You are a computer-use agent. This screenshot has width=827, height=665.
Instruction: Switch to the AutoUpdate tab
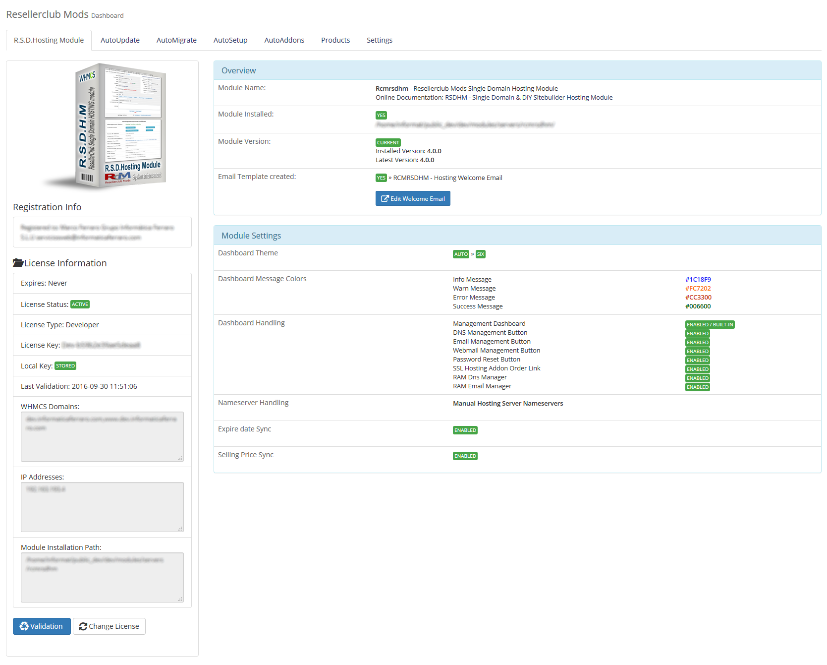120,40
